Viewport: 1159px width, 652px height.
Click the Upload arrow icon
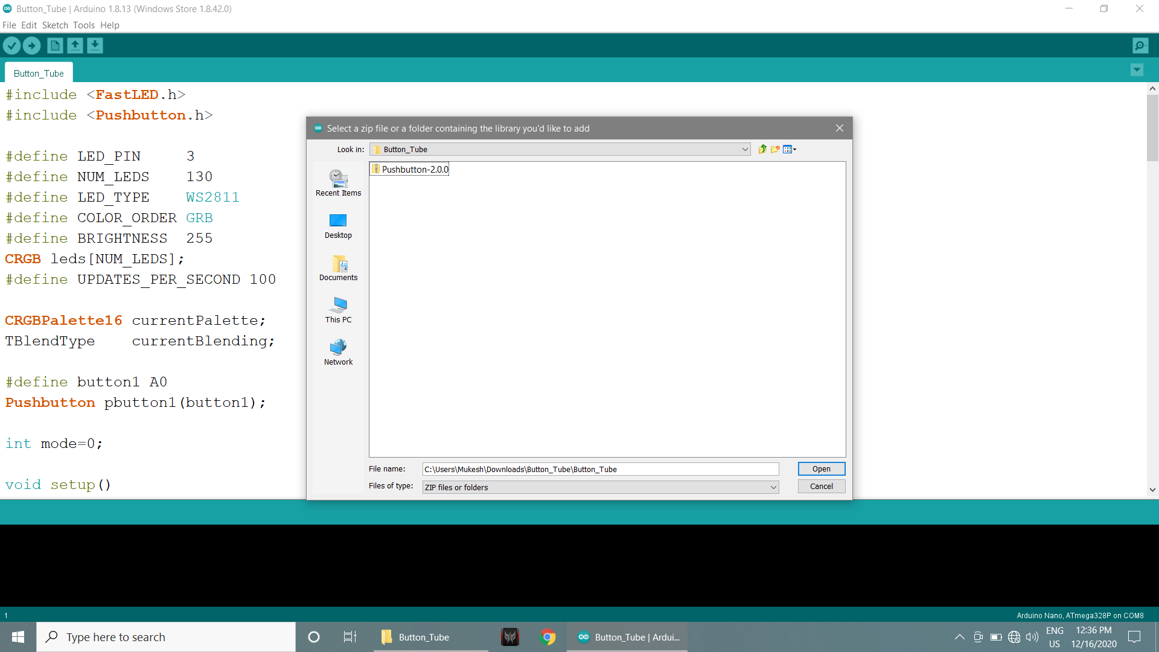pyautogui.click(x=32, y=46)
